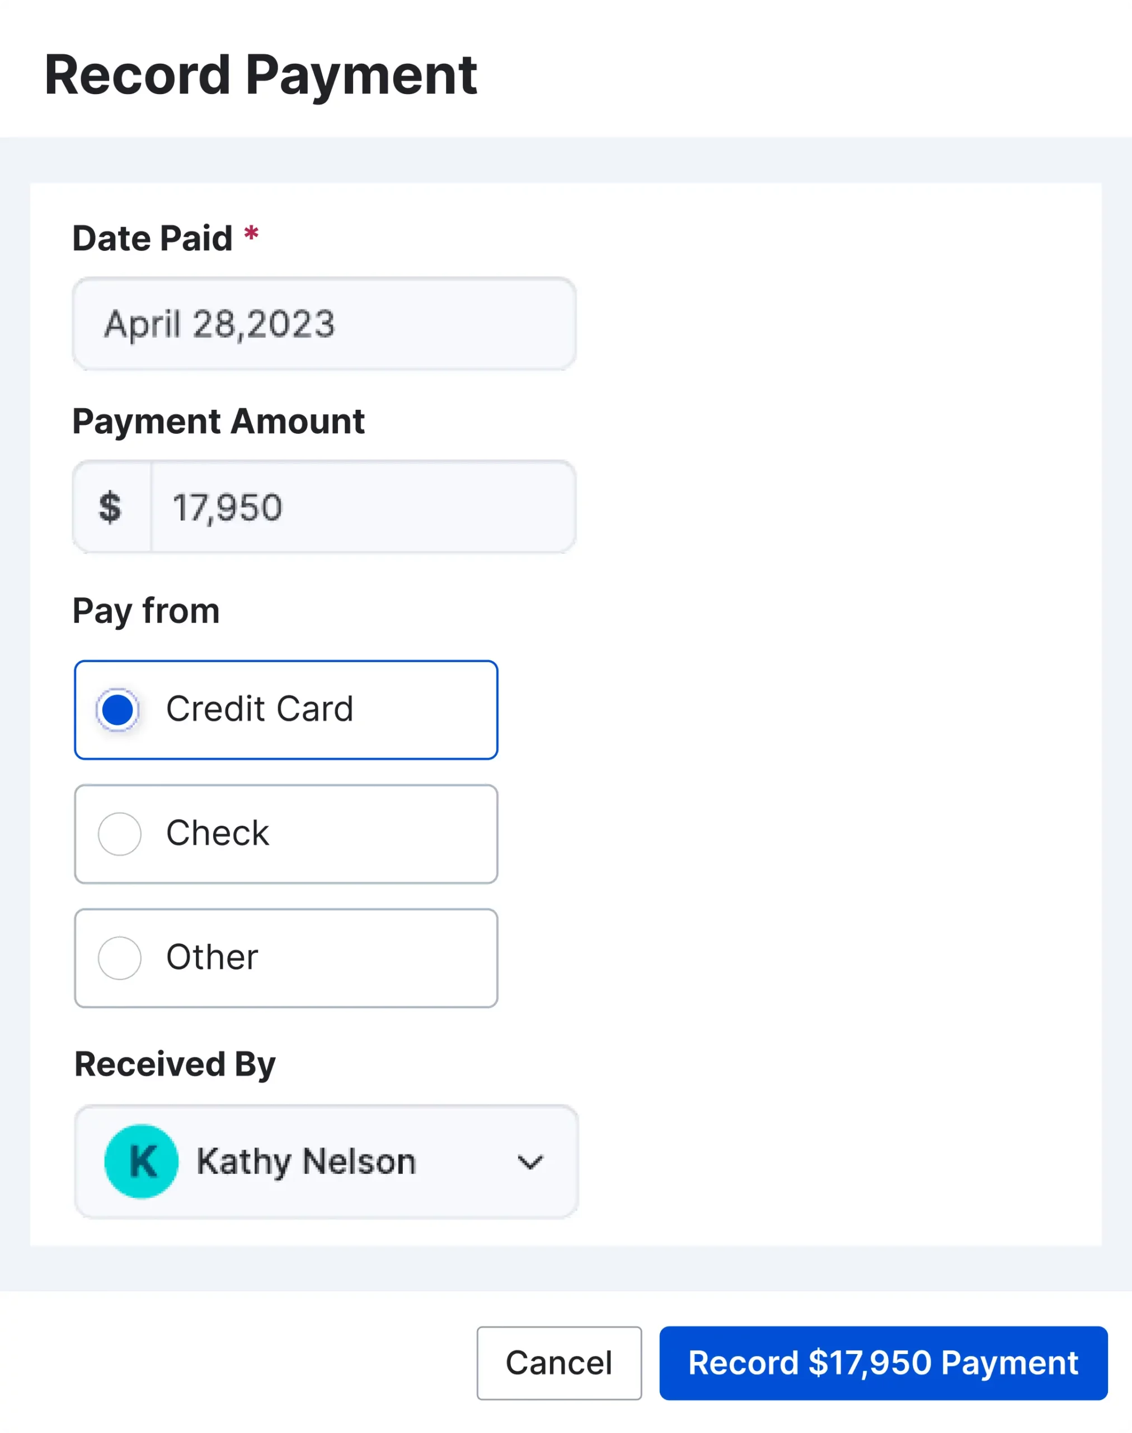Viewport: 1132px width, 1433px height.
Task: Click the teal K avatar icon
Action: 141,1162
